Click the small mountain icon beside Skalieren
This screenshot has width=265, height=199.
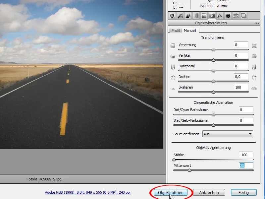(x=173, y=89)
